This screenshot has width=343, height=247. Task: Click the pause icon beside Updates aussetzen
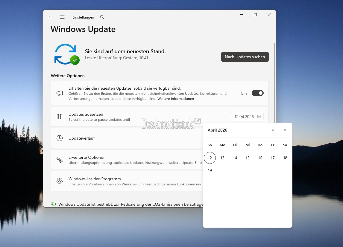60,117
